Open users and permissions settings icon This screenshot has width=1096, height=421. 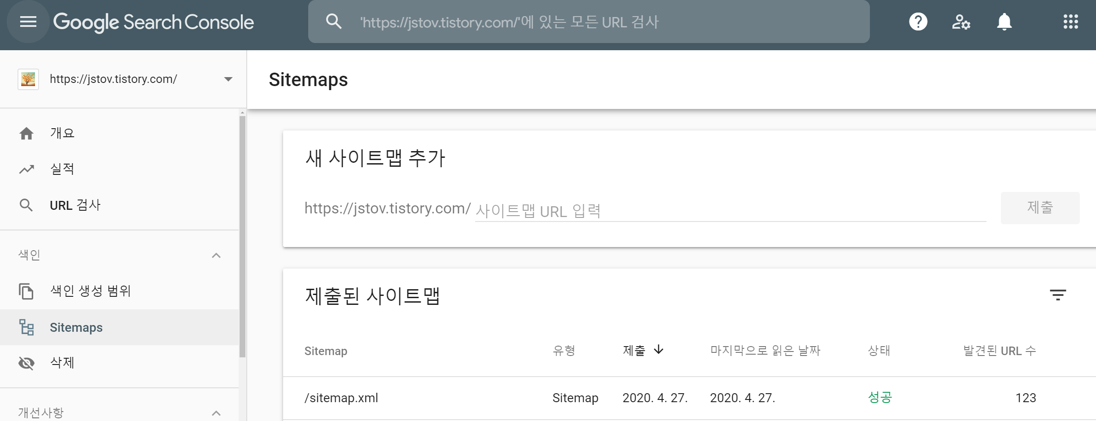pos(961,22)
